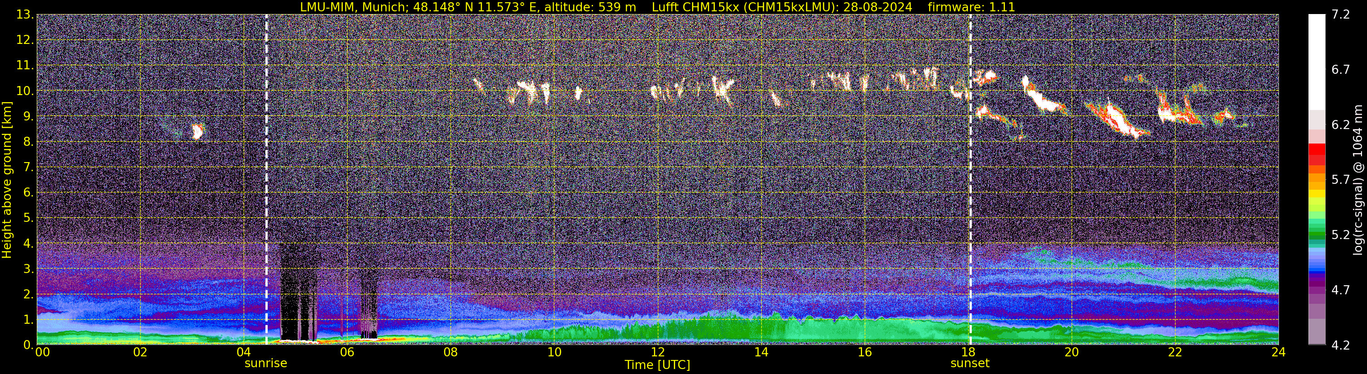Click the height axis tick label 7

click(x=28, y=168)
